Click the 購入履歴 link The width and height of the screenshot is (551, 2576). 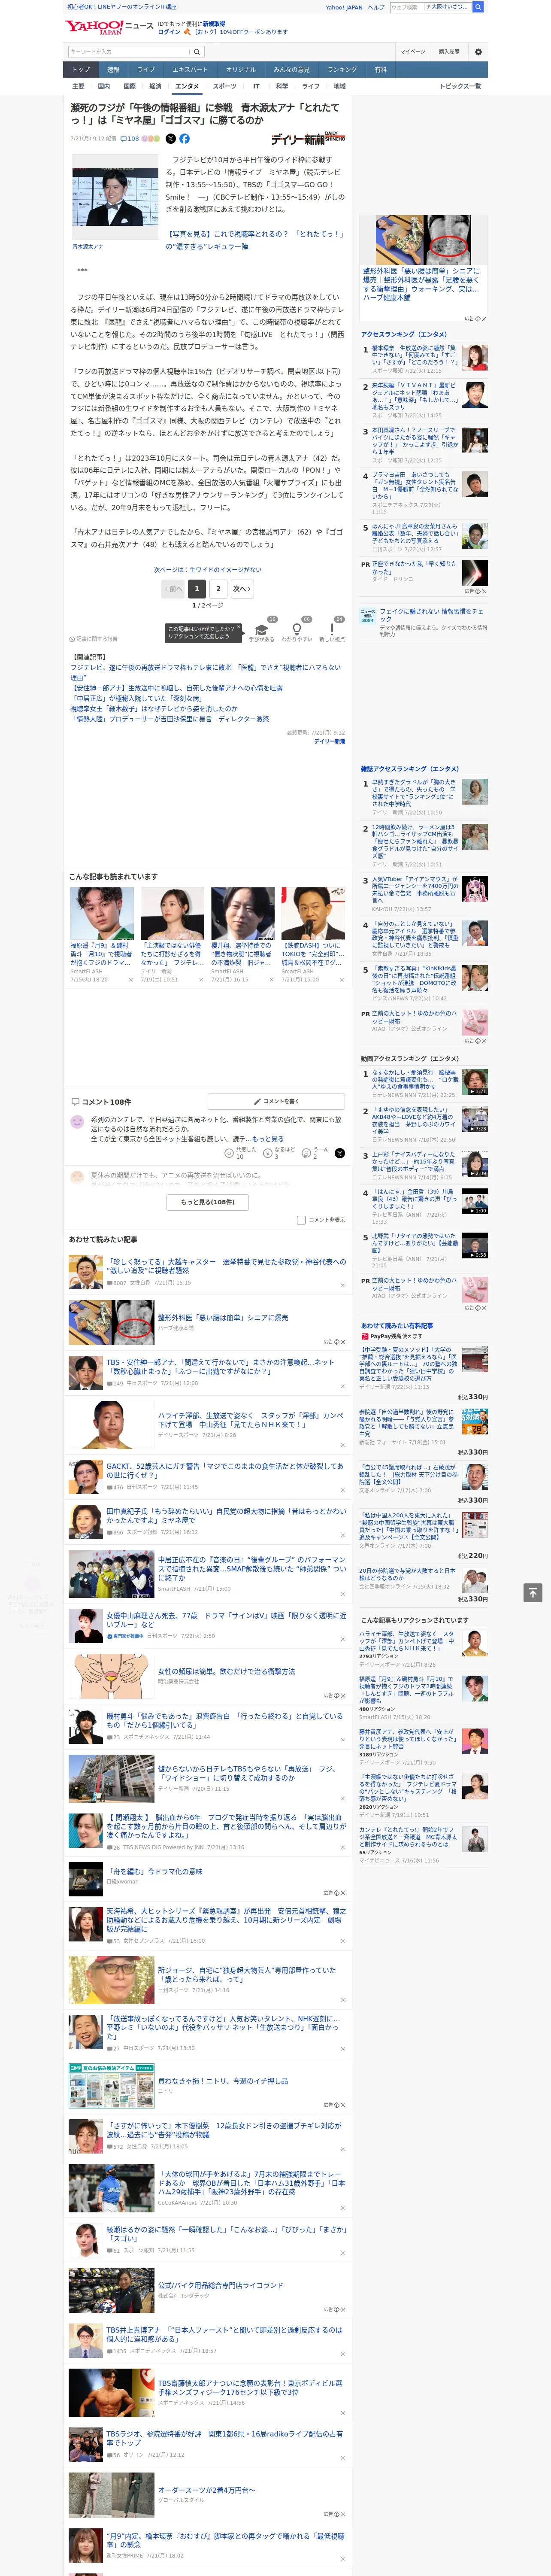tap(449, 52)
